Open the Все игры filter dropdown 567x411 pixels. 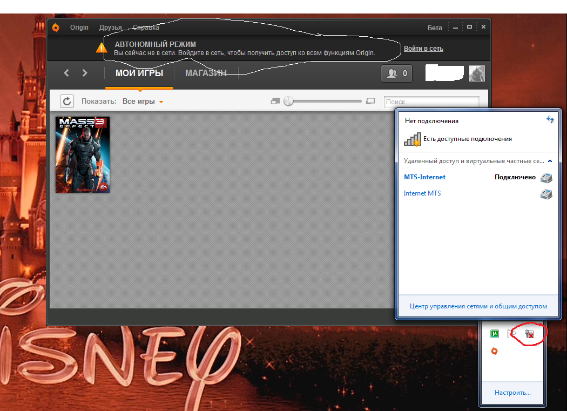click(x=143, y=102)
